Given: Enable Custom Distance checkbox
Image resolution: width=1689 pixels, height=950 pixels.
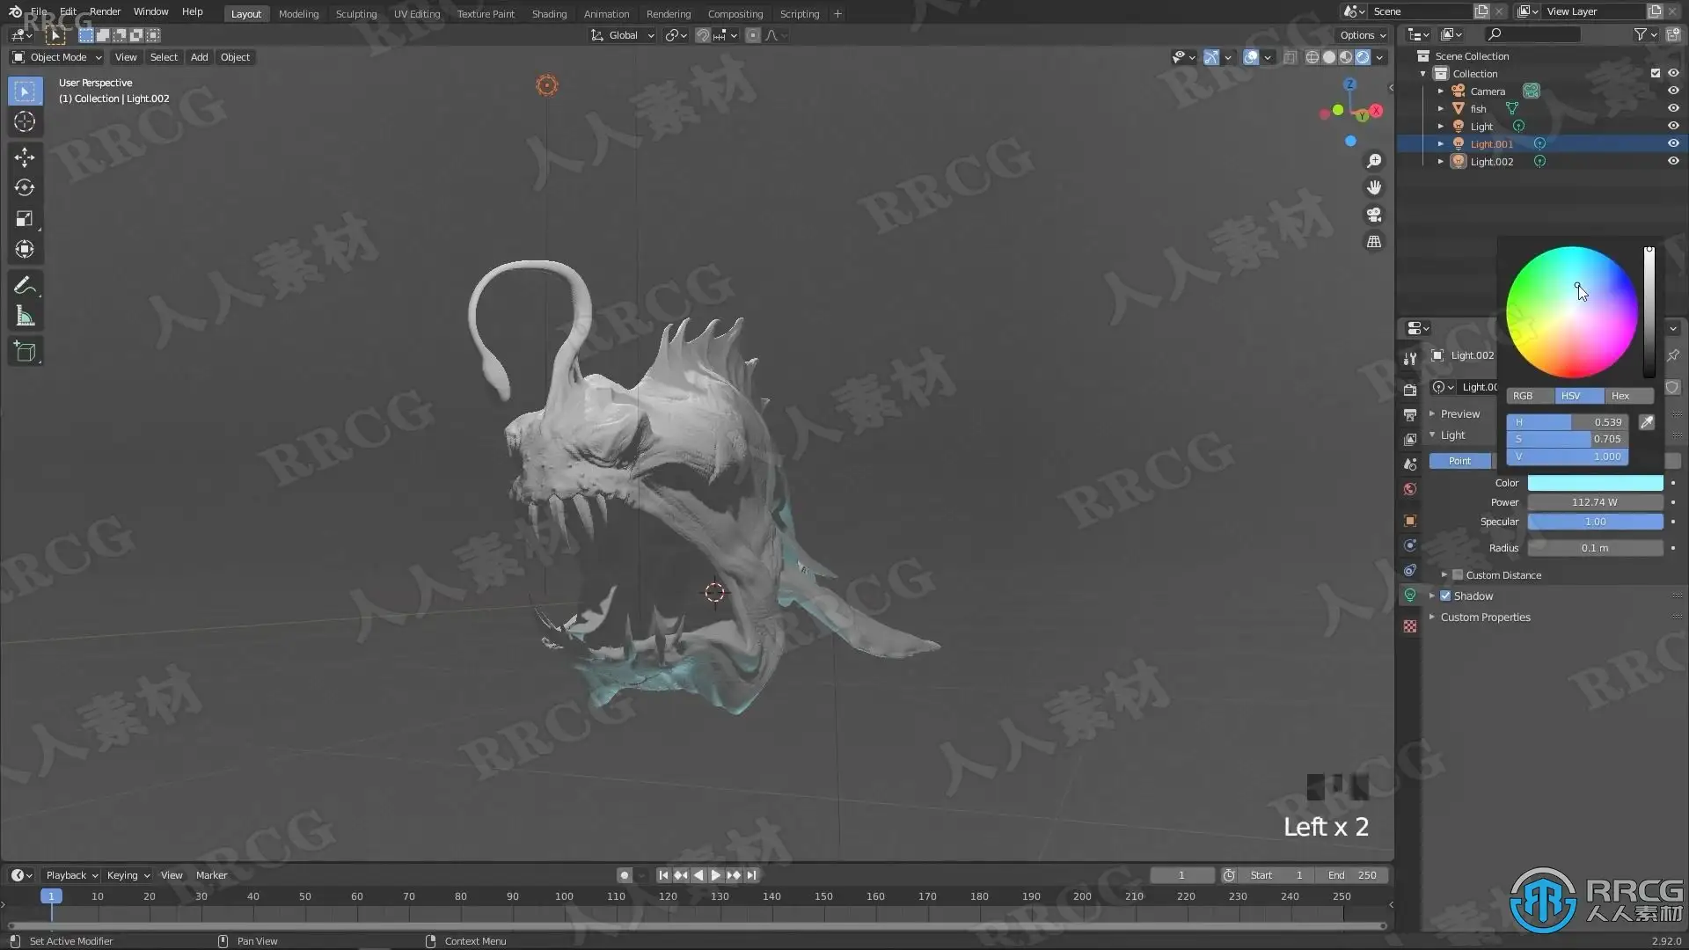Looking at the screenshot, I should [1458, 574].
